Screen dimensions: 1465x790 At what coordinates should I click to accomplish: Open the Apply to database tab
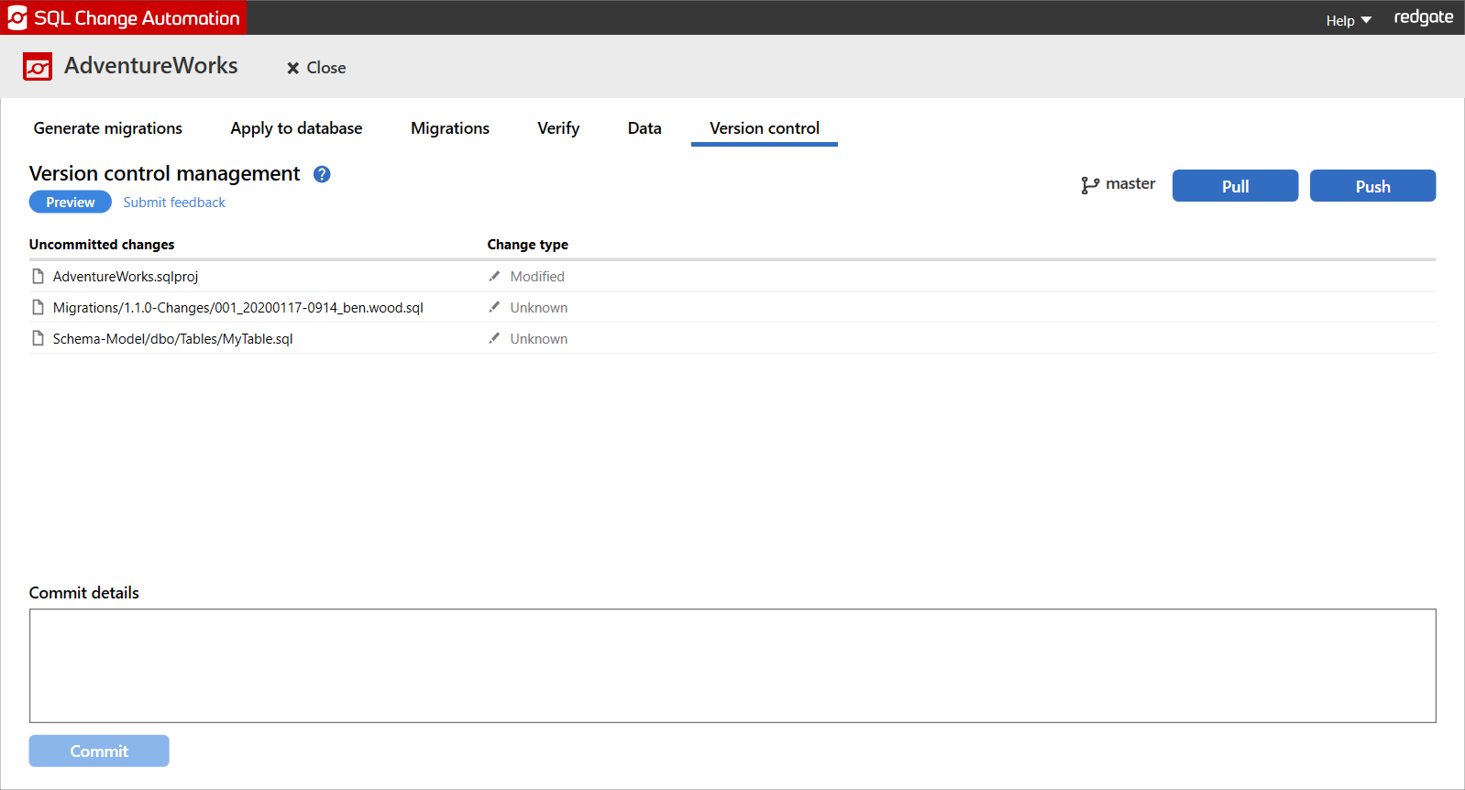coord(296,128)
